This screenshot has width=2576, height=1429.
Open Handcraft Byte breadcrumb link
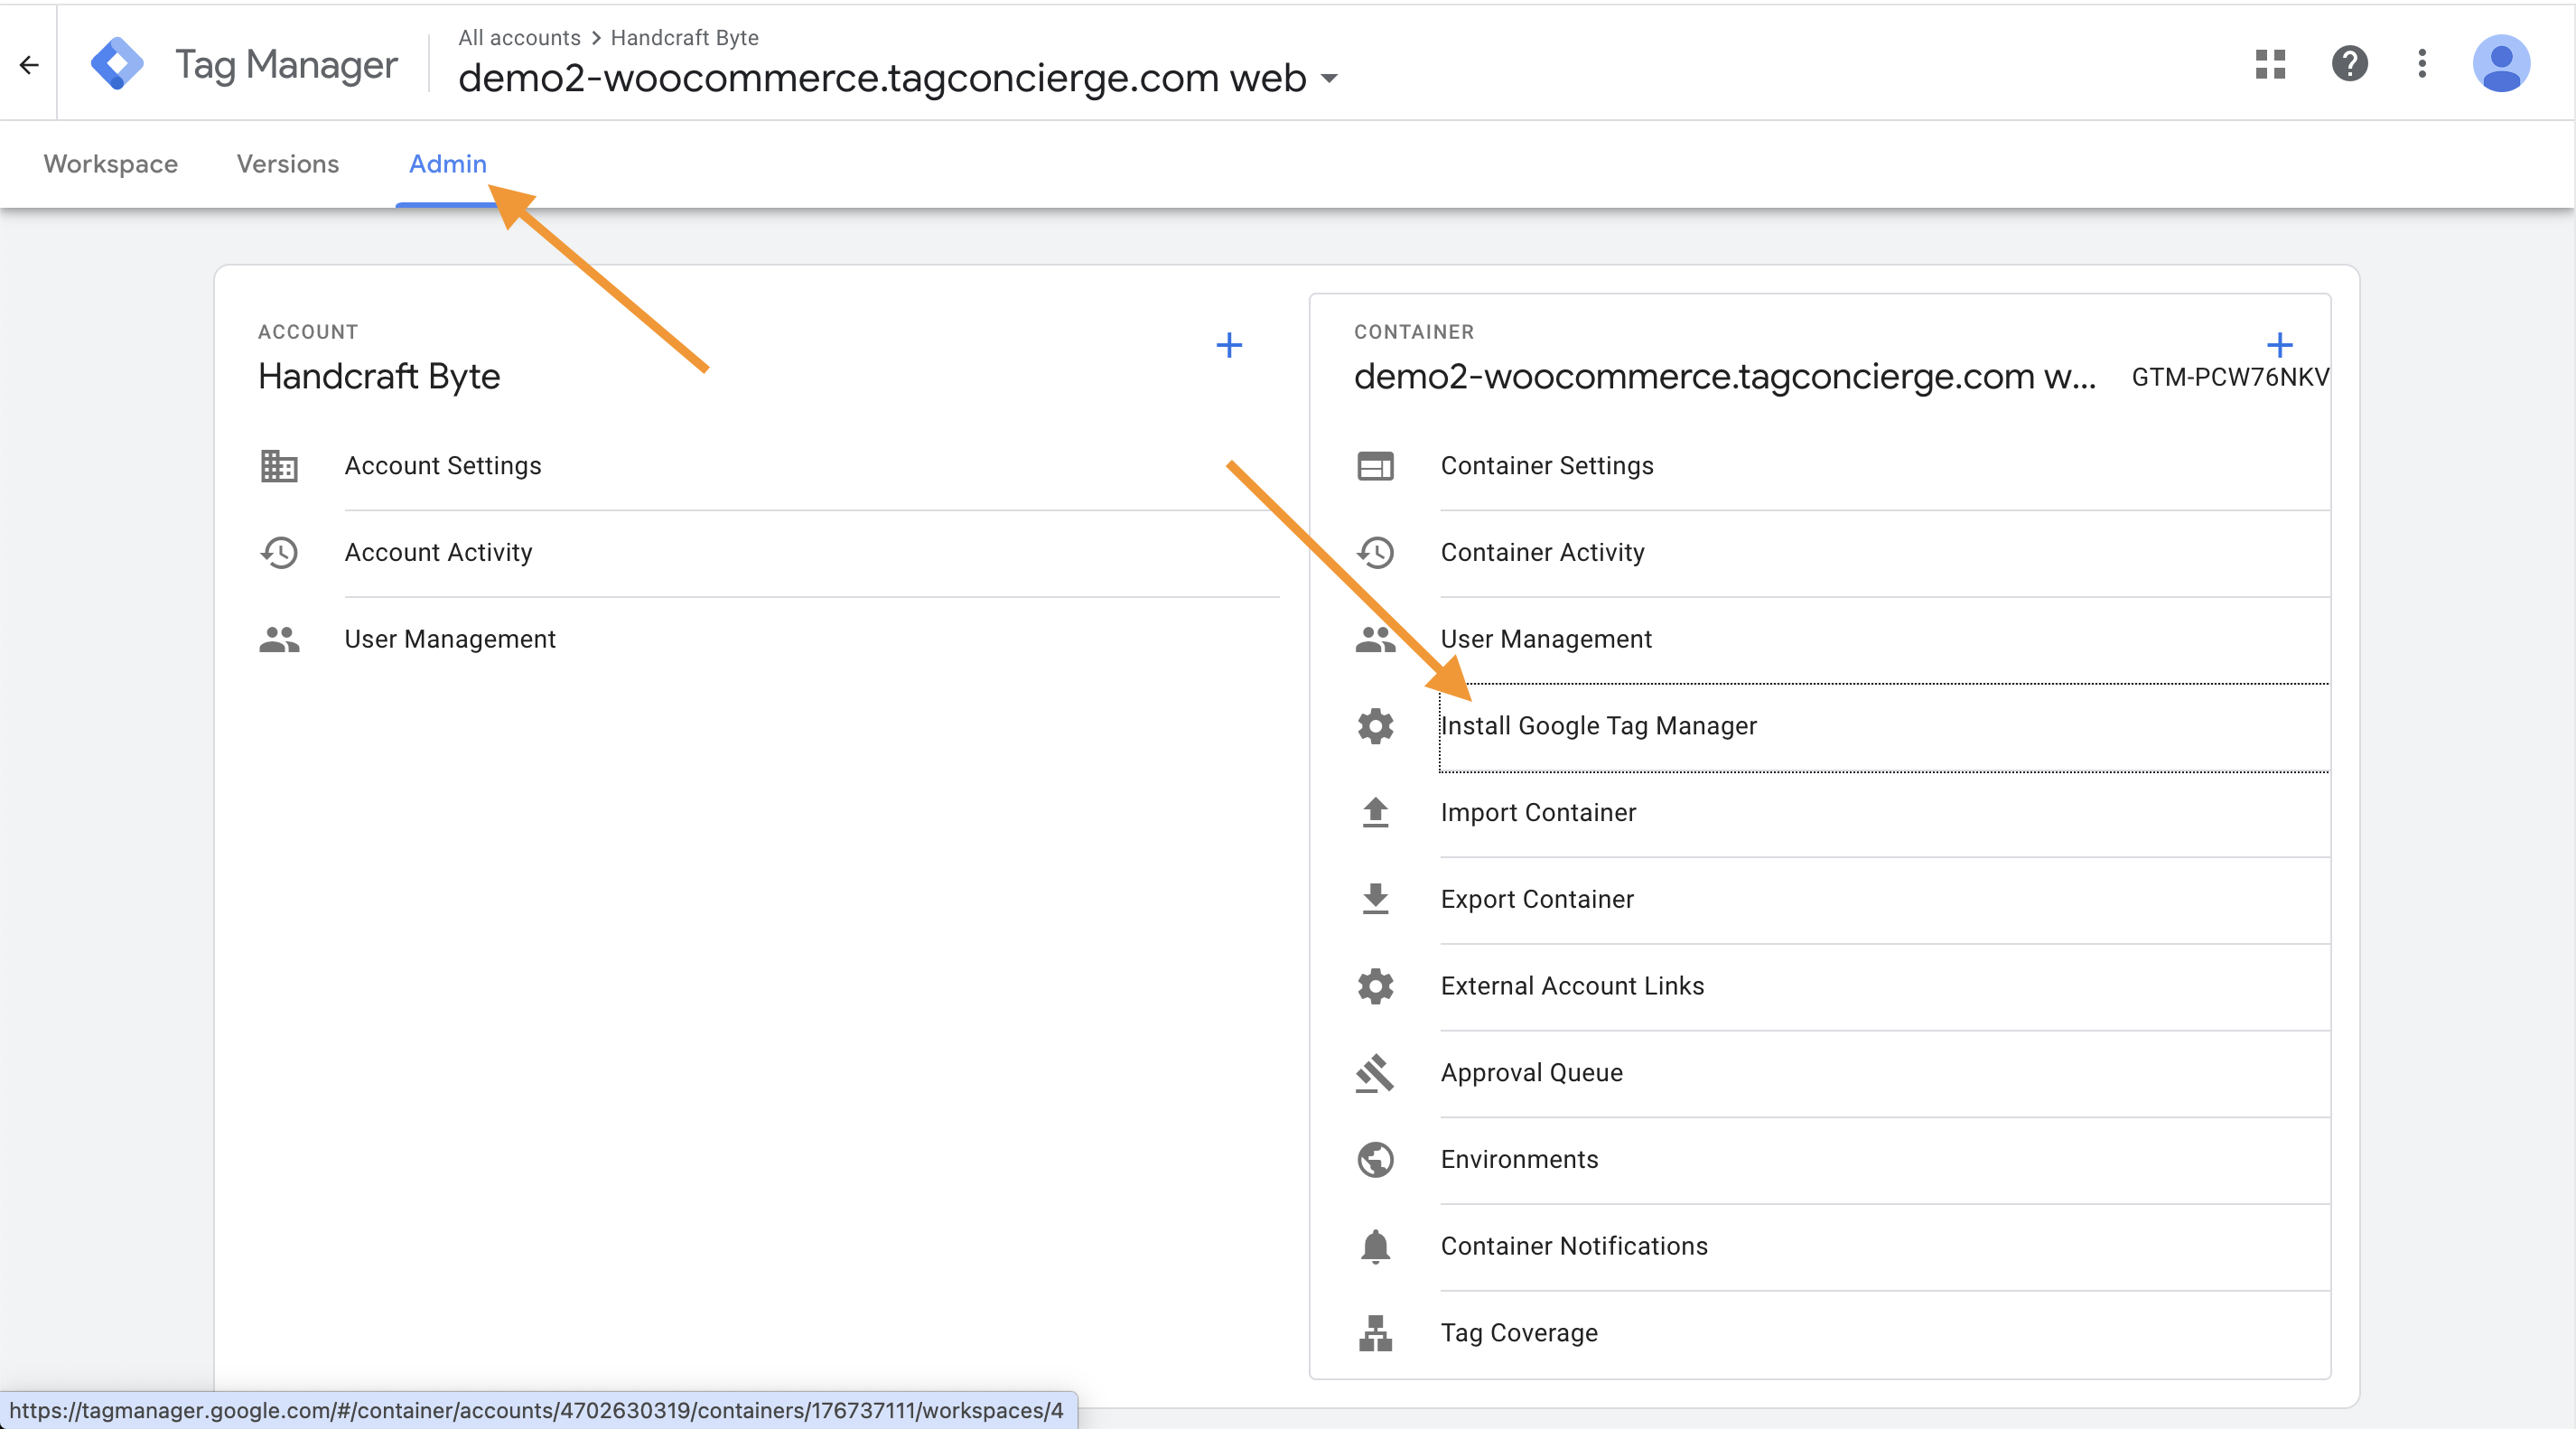tap(684, 38)
